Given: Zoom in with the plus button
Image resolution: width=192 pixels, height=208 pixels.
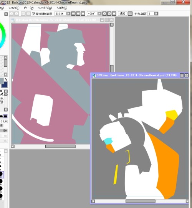Looking at the screenshot, I should [x=78, y=14].
